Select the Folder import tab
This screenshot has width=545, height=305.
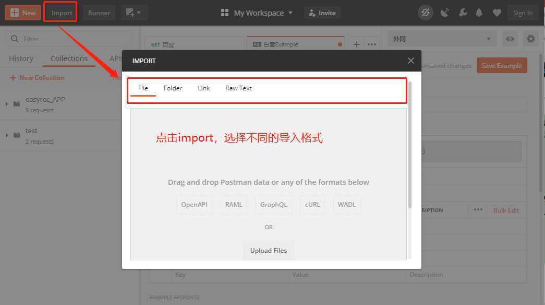(x=173, y=88)
